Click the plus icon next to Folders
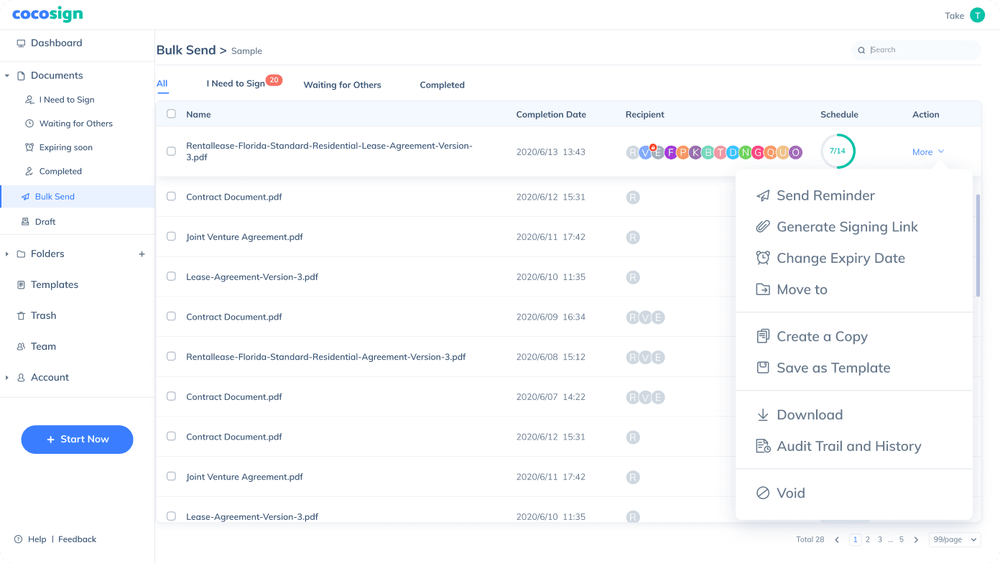Screen dimensions: 1000x563 142,254
